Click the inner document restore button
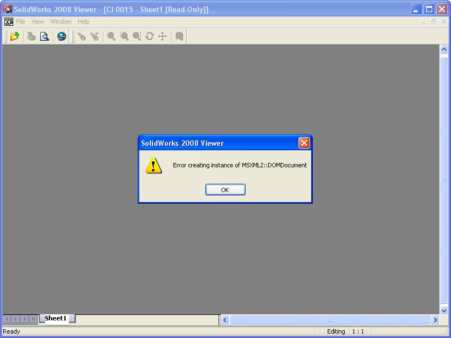This screenshot has height=338, width=451. 433,21
